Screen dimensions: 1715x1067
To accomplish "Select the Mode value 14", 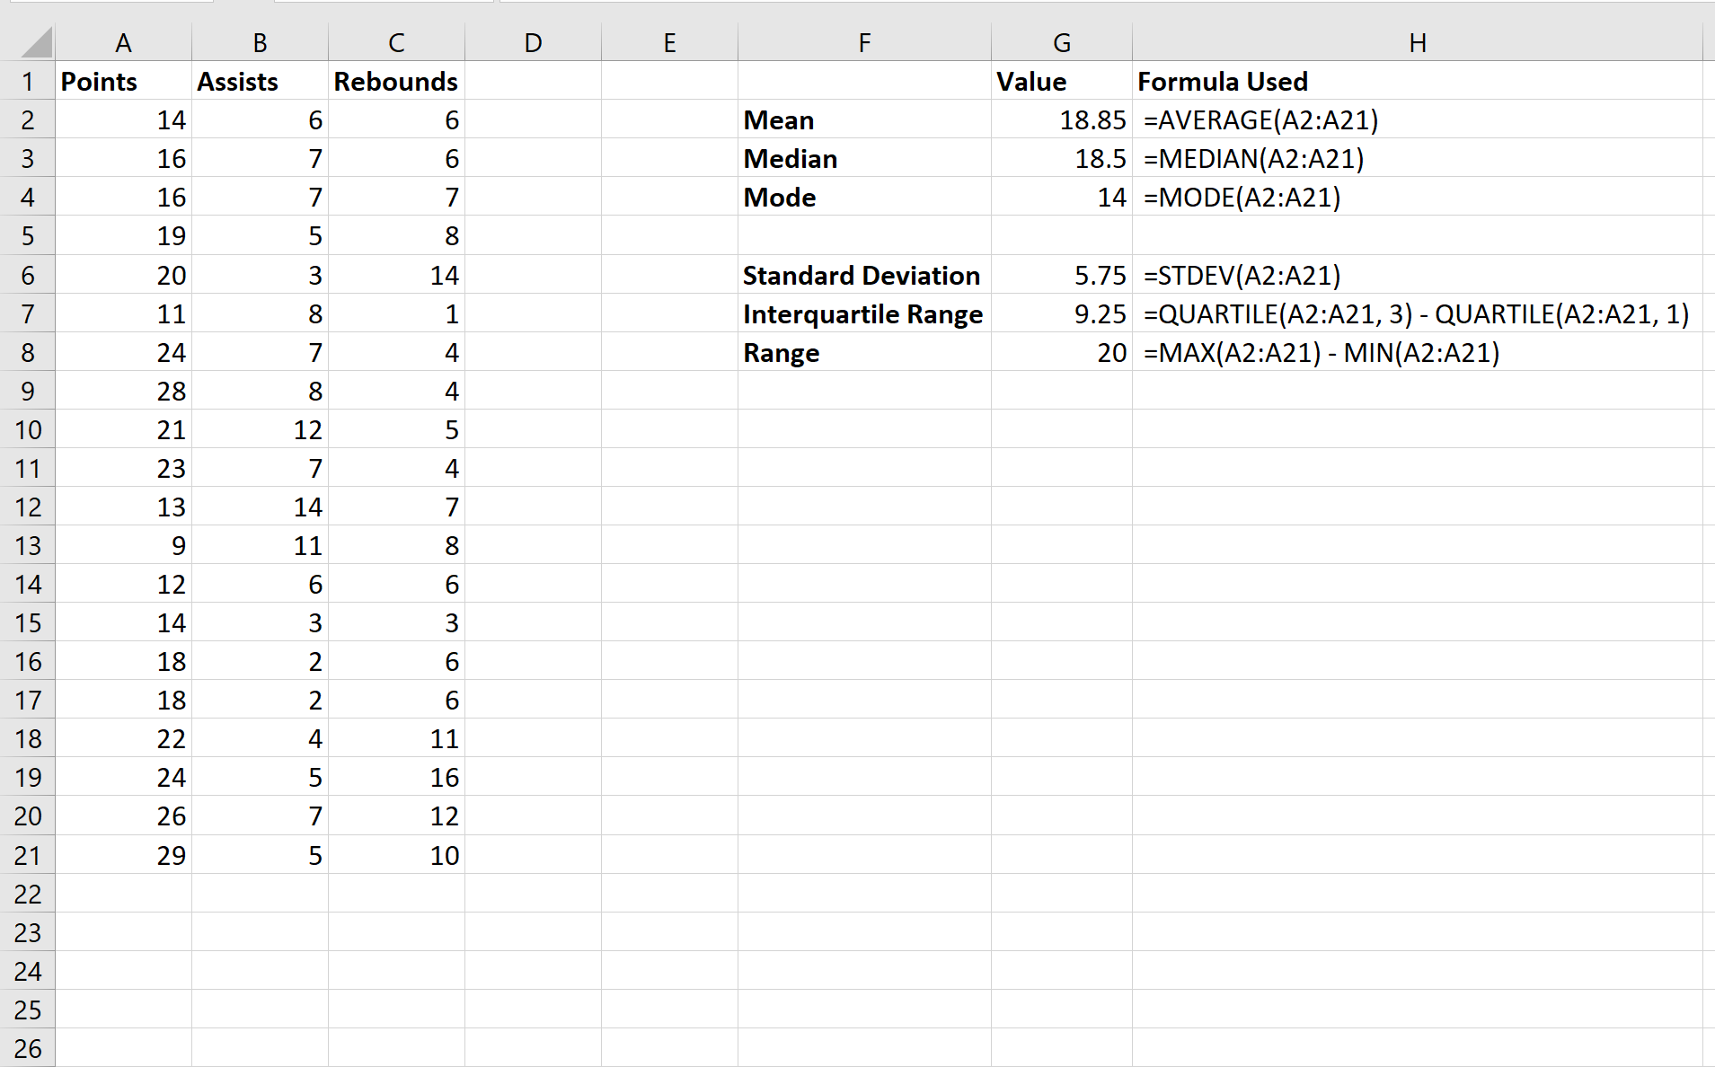I will coord(1062,197).
